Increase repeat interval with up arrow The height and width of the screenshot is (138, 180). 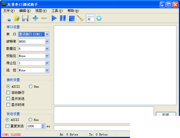pyautogui.click(x=43, y=125)
